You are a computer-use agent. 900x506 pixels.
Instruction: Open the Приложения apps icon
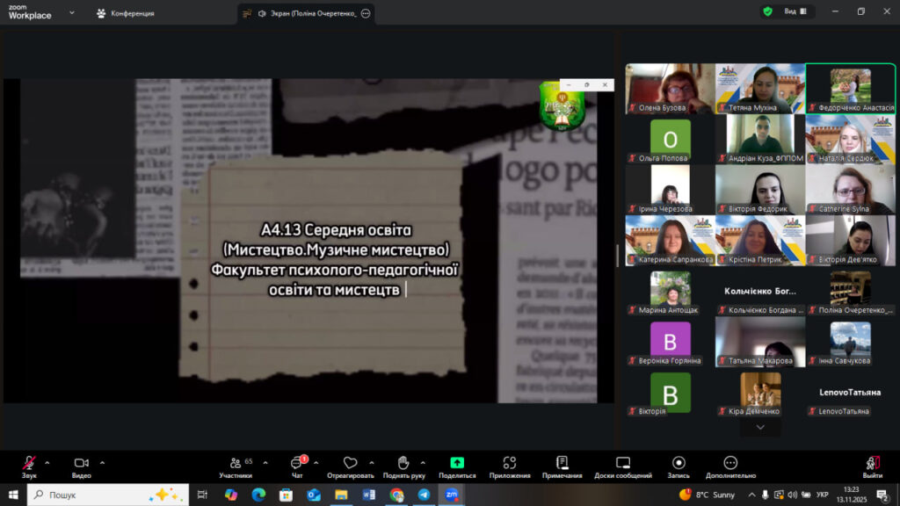(510, 463)
